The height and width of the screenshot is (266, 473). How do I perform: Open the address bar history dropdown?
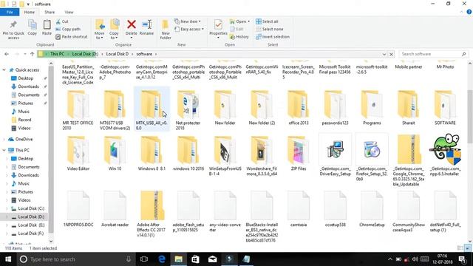tap(384, 54)
